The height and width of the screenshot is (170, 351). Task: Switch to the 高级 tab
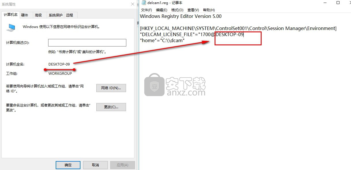[x=38, y=15]
